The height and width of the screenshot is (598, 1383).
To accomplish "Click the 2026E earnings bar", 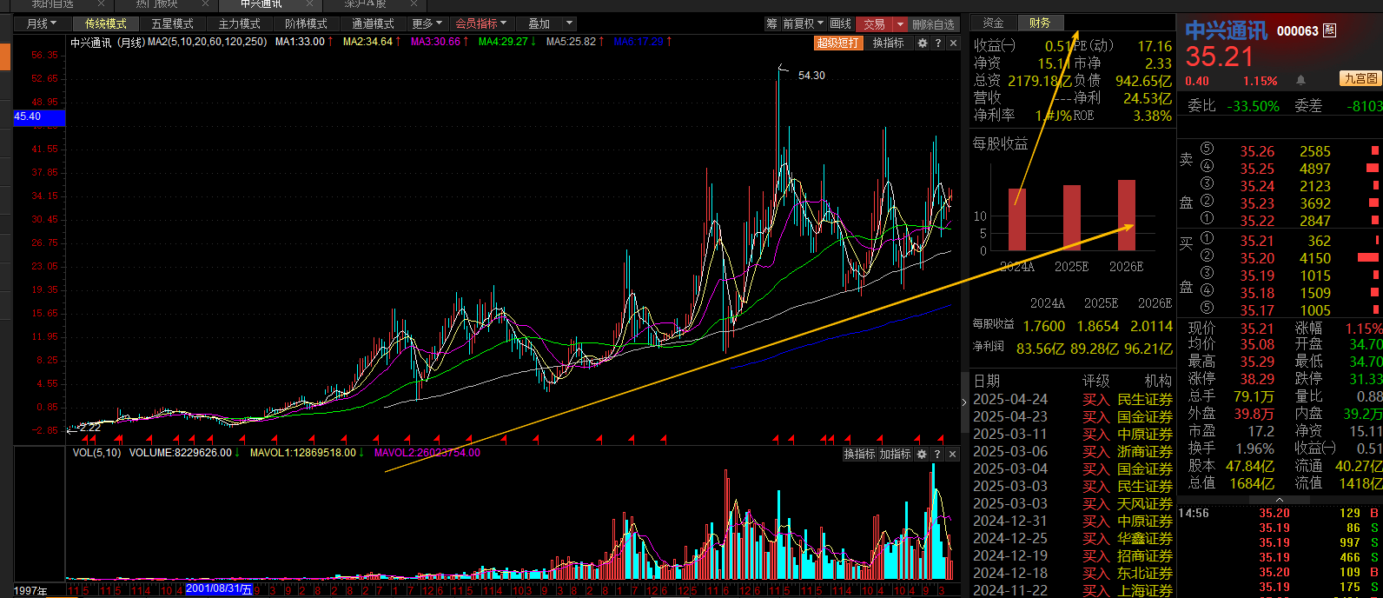I will 1127,216.
